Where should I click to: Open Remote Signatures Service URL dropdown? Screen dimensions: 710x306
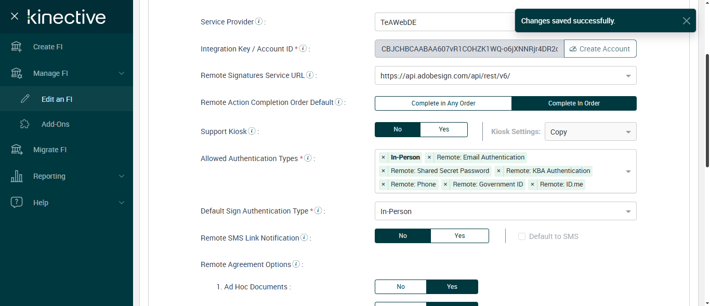coord(628,76)
